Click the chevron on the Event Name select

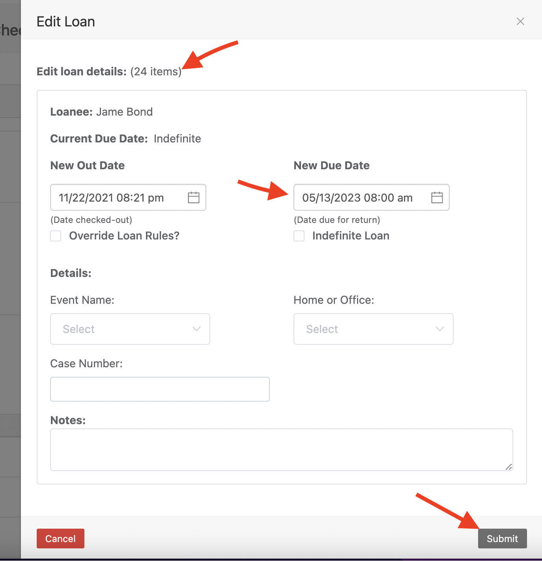(196, 329)
